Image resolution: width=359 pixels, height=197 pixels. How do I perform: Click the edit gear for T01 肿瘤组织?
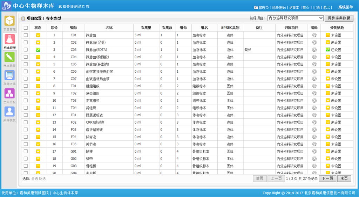coord(314,86)
